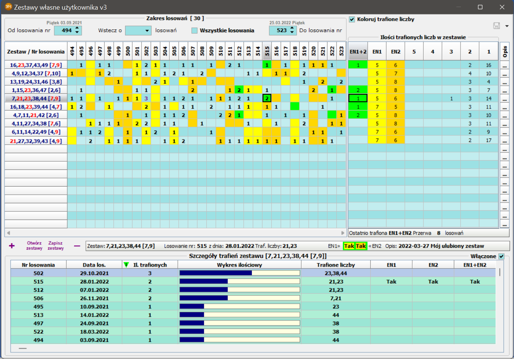Click the selected EN1+2 cell of set 7,21,23,38,44

(x=358, y=99)
